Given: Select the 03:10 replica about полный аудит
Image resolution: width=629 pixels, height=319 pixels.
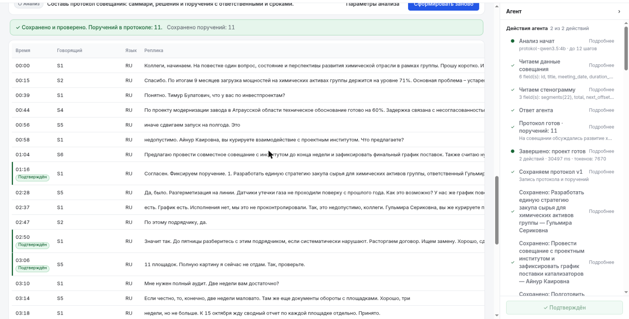Looking at the screenshot, I should click(212, 283).
